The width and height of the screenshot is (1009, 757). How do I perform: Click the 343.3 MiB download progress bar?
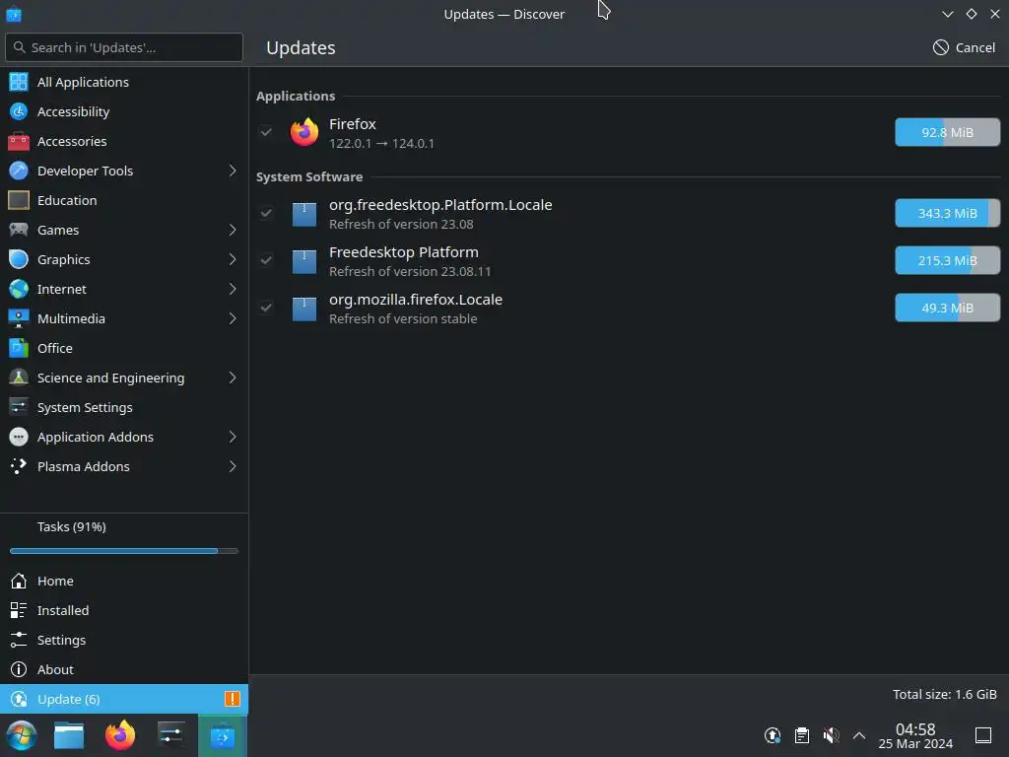[x=947, y=213]
